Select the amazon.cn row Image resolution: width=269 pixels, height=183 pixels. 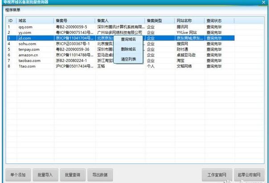coord(28,55)
